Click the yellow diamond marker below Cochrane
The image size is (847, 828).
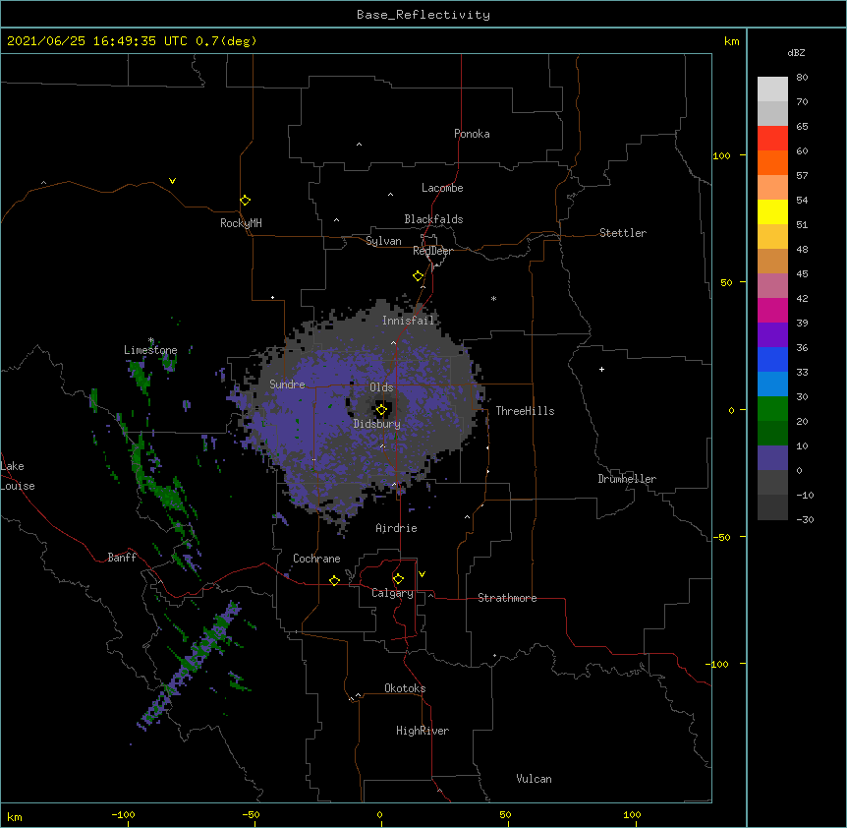(334, 580)
